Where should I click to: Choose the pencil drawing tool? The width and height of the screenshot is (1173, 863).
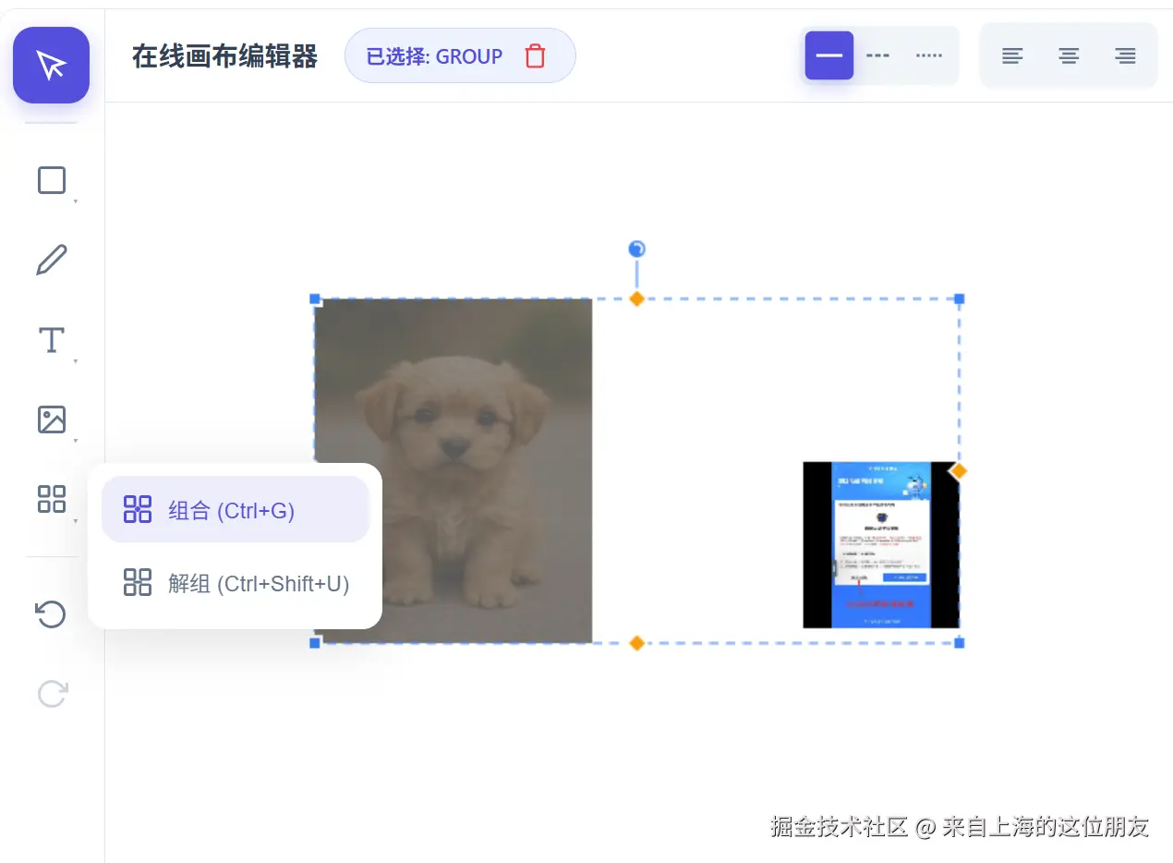coord(52,261)
